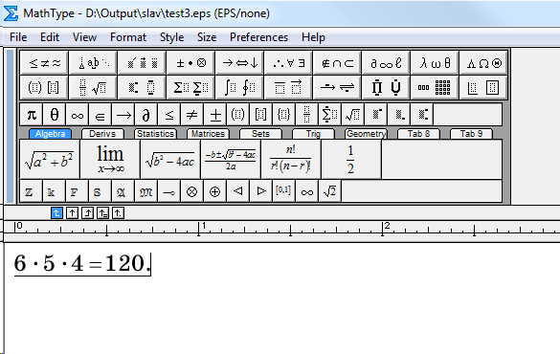Insert the sqrt(b²−4ac) expression
The image size is (560, 354).
[x=170, y=159]
